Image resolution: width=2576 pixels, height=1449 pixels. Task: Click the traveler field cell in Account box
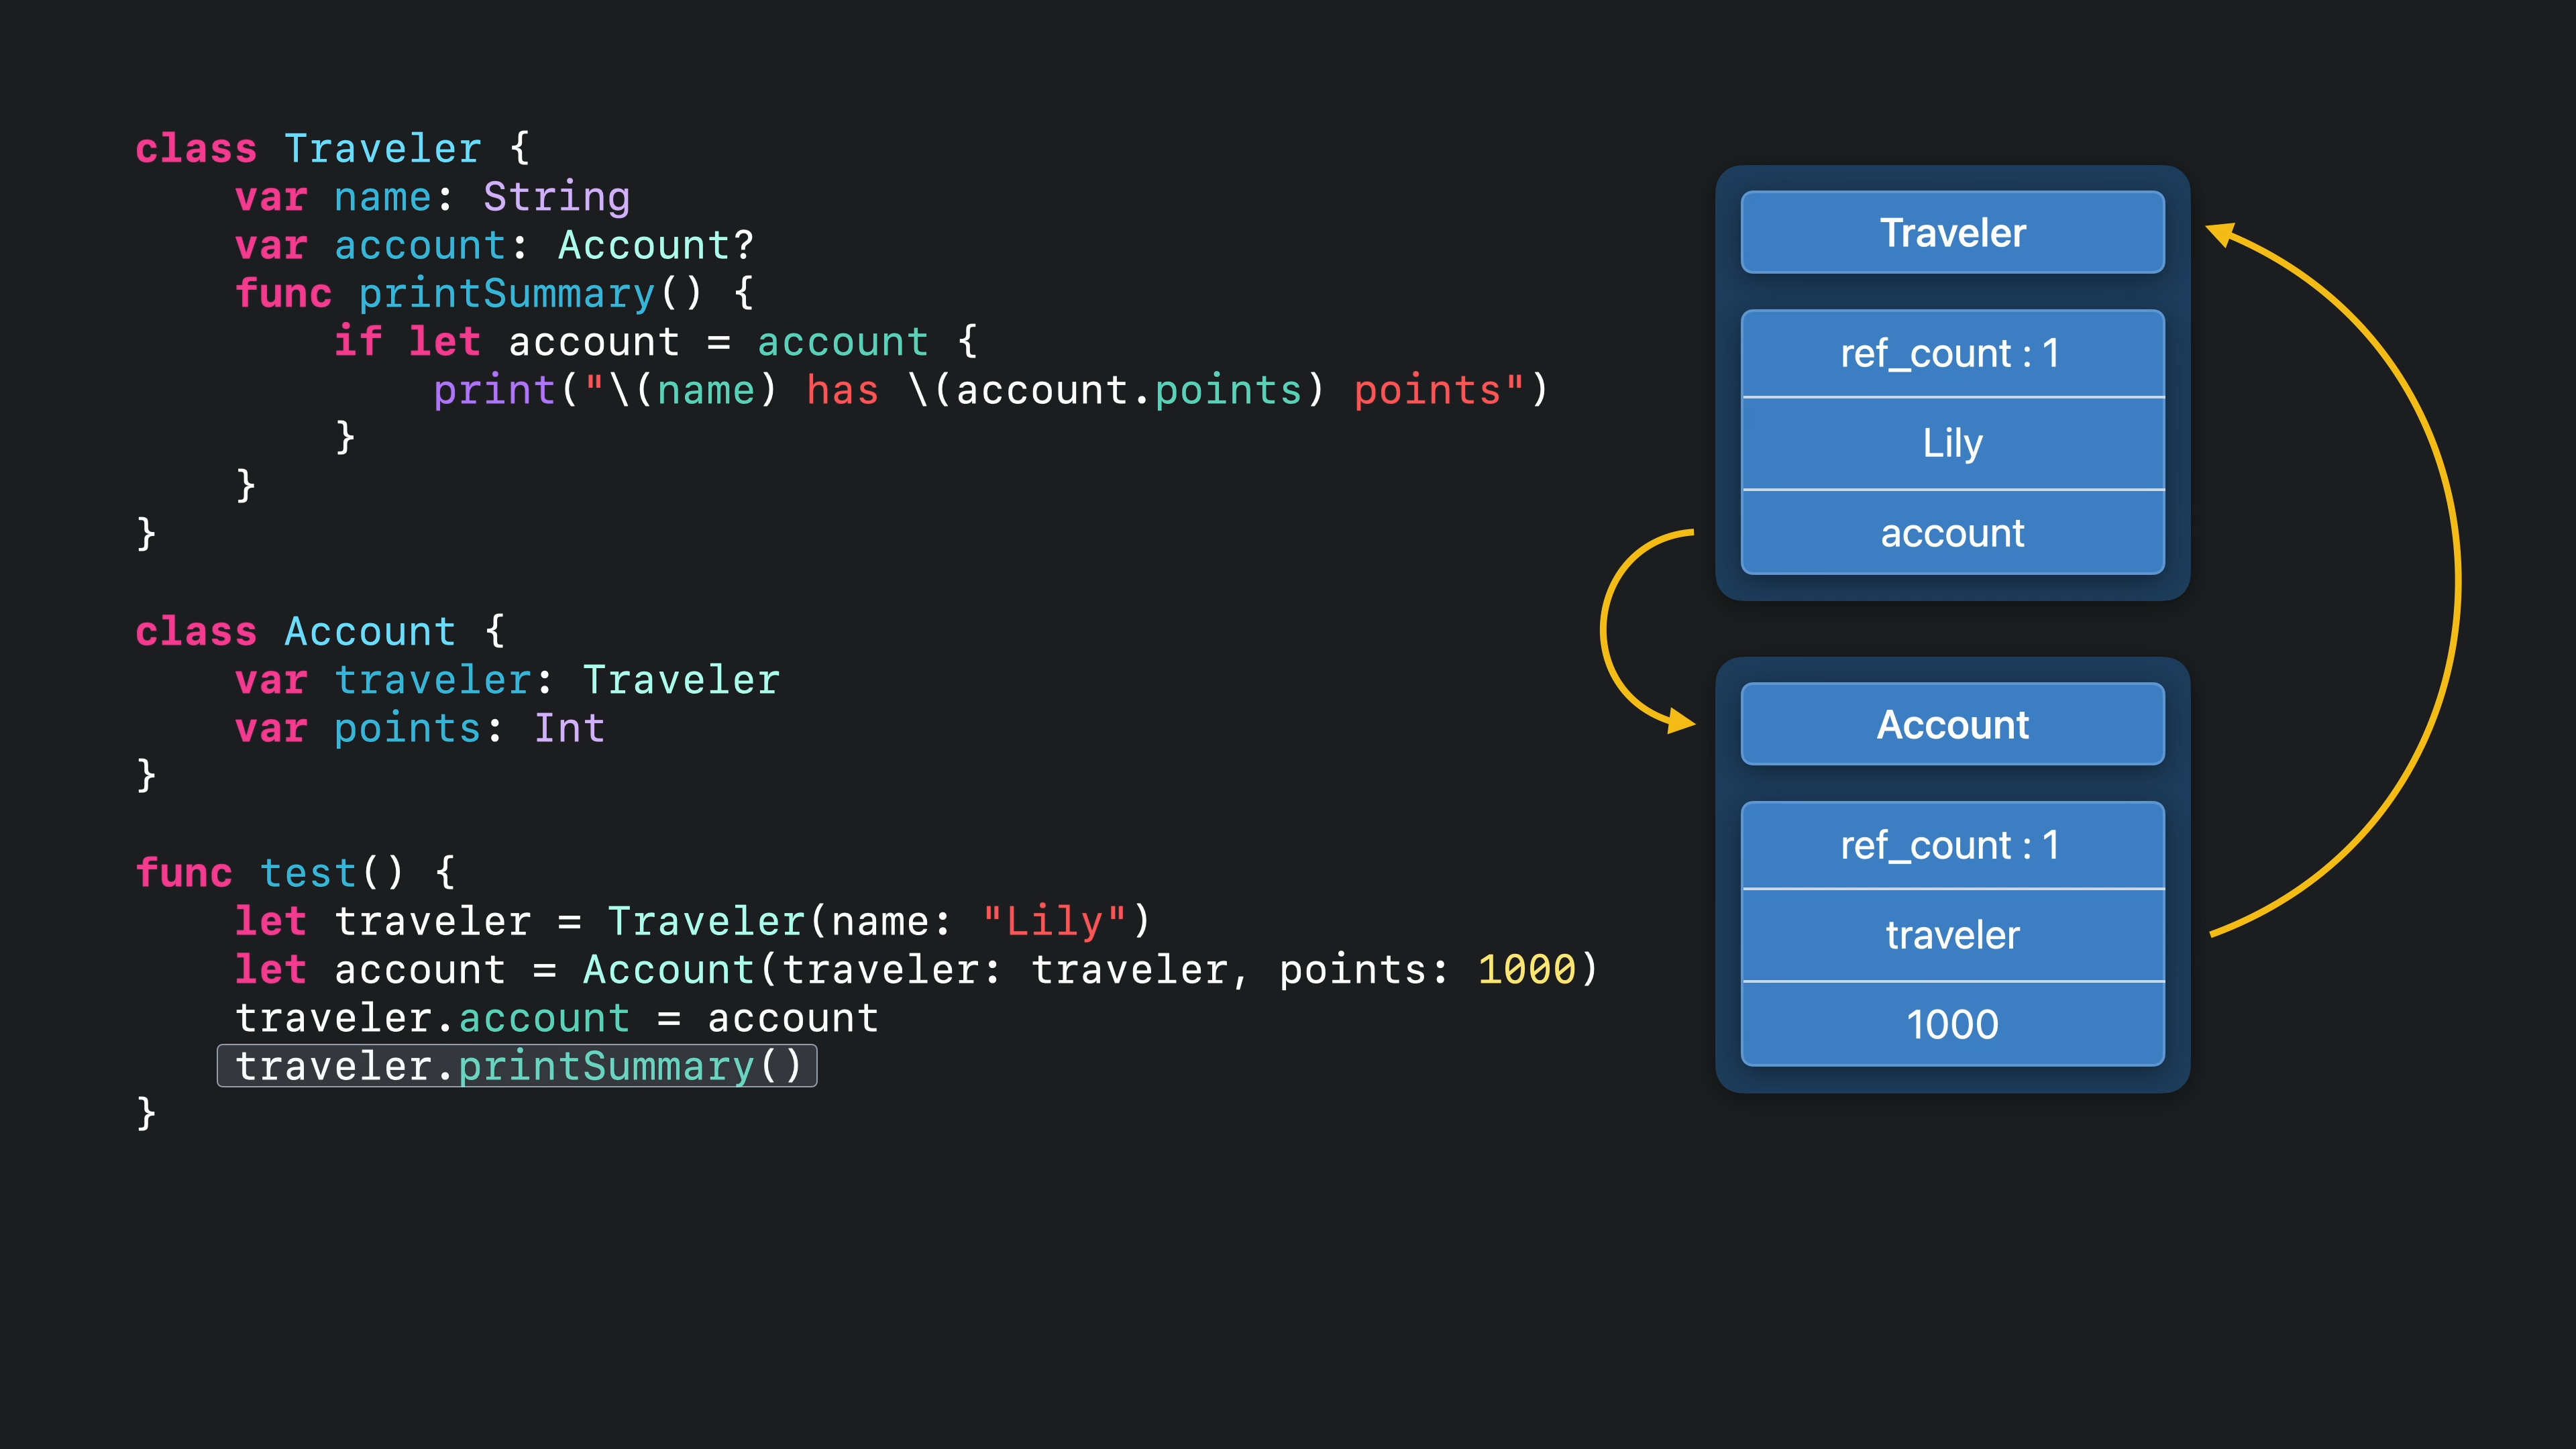click(x=1952, y=935)
